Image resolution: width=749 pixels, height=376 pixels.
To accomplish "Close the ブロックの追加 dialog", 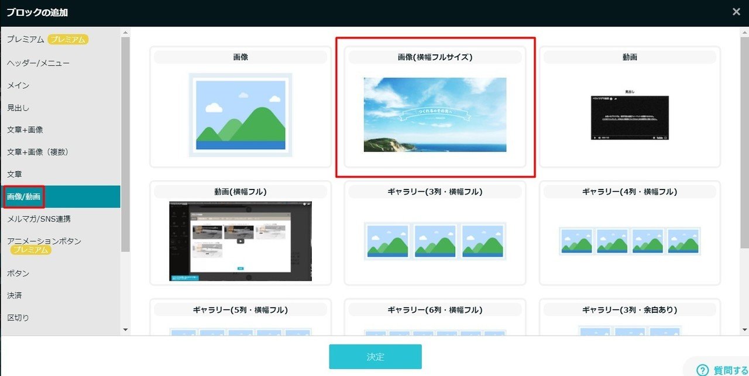I will [x=736, y=12].
